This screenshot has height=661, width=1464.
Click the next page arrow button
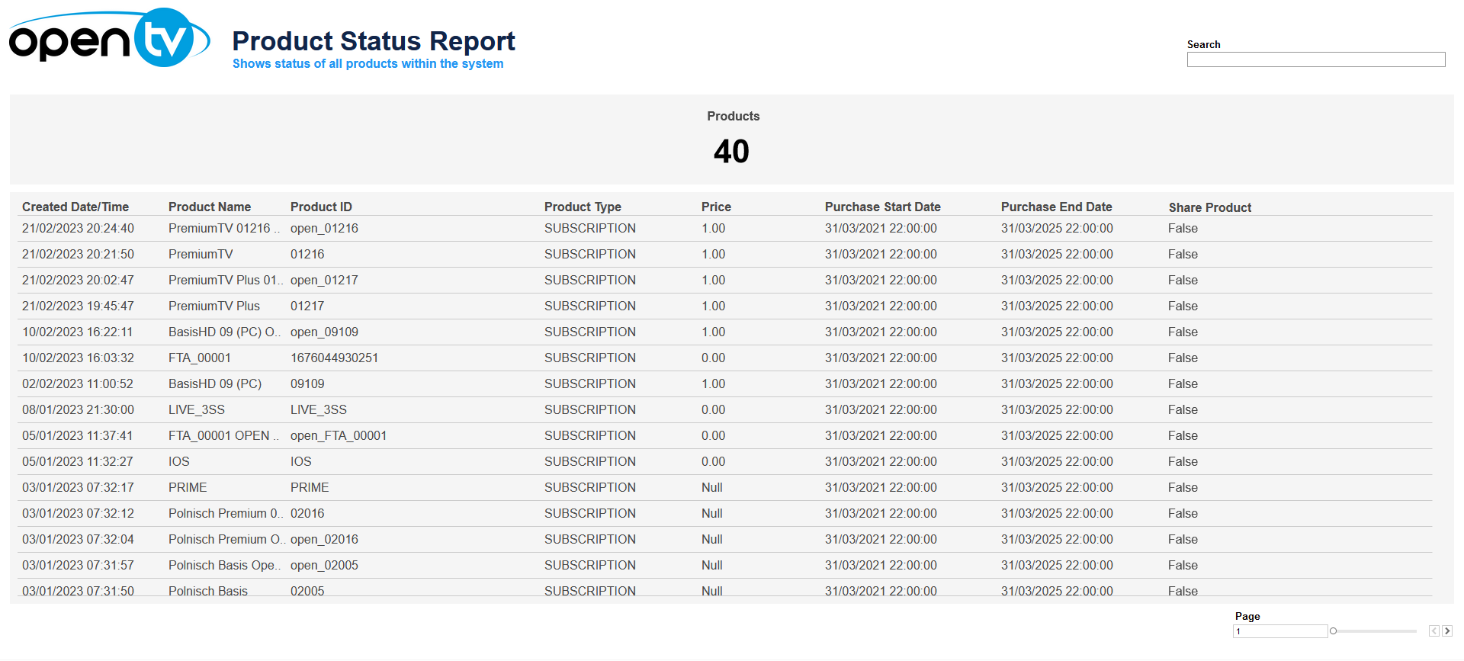(1447, 631)
